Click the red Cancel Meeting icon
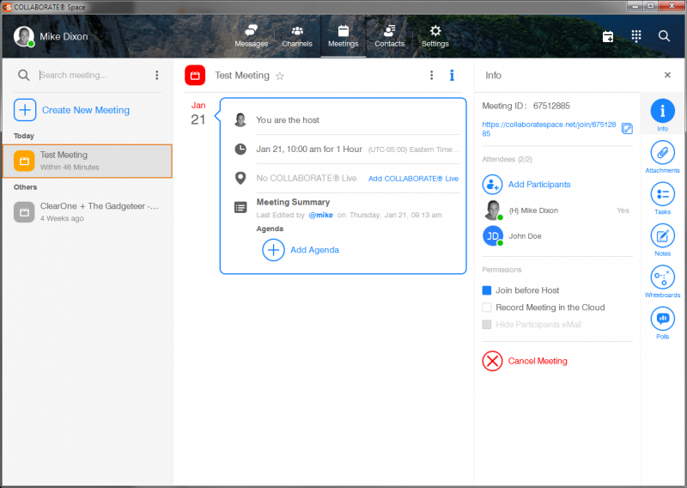 tap(492, 361)
